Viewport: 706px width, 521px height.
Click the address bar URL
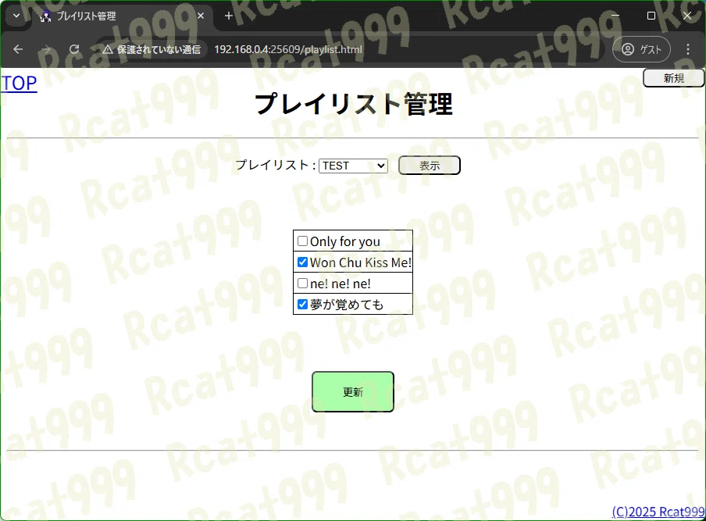(288, 49)
